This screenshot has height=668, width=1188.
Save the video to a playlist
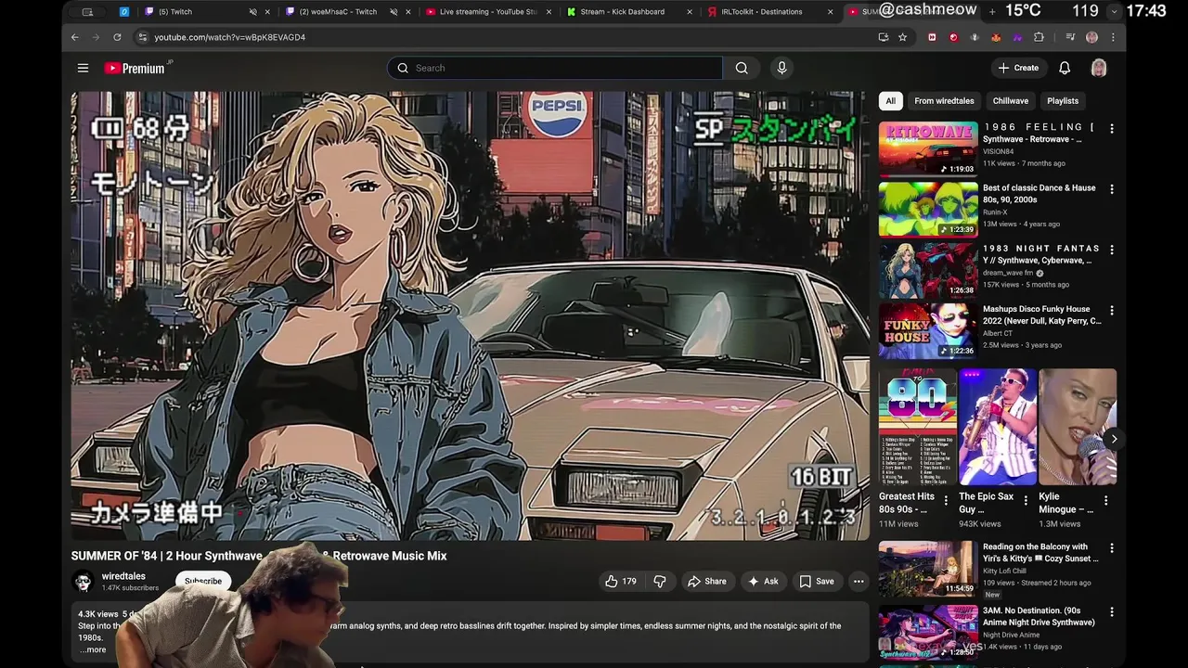(x=817, y=582)
